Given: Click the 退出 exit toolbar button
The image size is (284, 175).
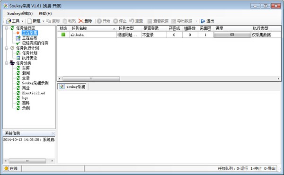Looking at the screenshot, I should point(208,21).
